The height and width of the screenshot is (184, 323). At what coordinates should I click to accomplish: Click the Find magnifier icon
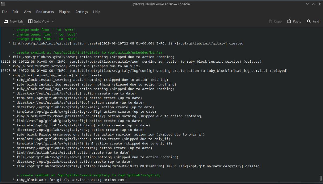(x=309, y=21)
